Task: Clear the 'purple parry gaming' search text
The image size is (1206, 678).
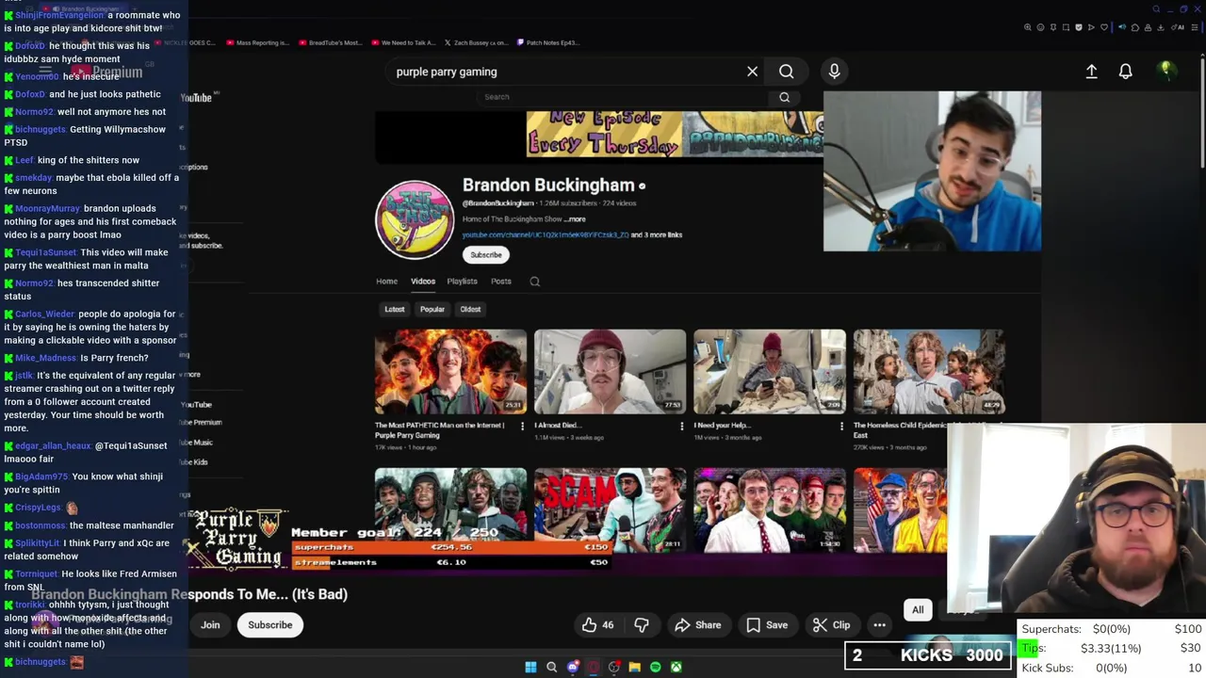Action: pos(752,72)
